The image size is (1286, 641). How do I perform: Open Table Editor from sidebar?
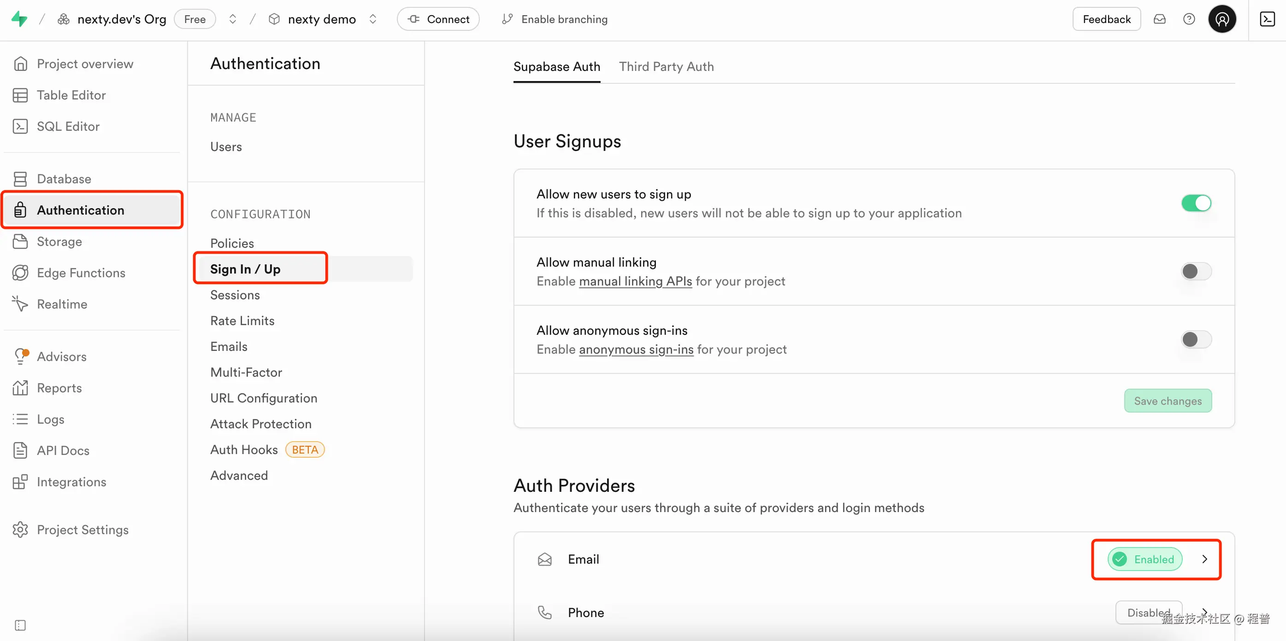tap(71, 95)
